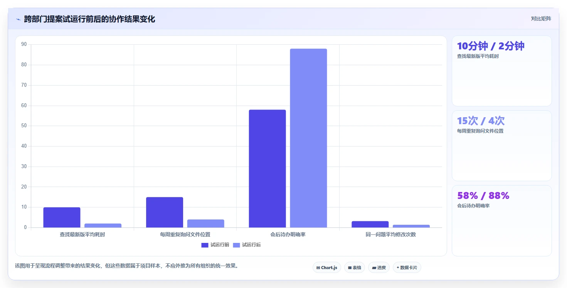The height and width of the screenshot is (288, 567).
Task: Click the 试运行前 bar for 查找最新版平均耗时
Action: 62,217
